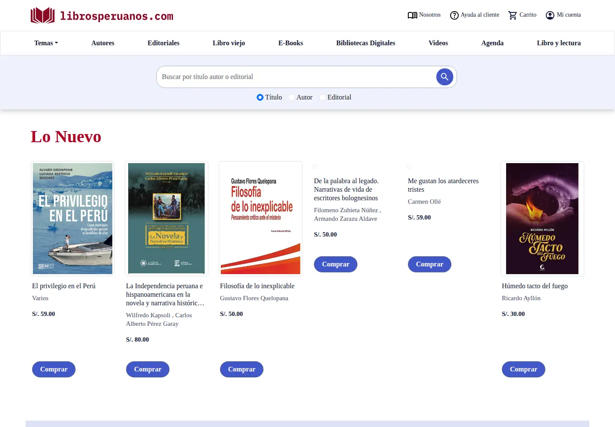Click author name Ricardo Ayllón
Image resolution: width=615 pixels, height=427 pixels.
click(x=521, y=298)
